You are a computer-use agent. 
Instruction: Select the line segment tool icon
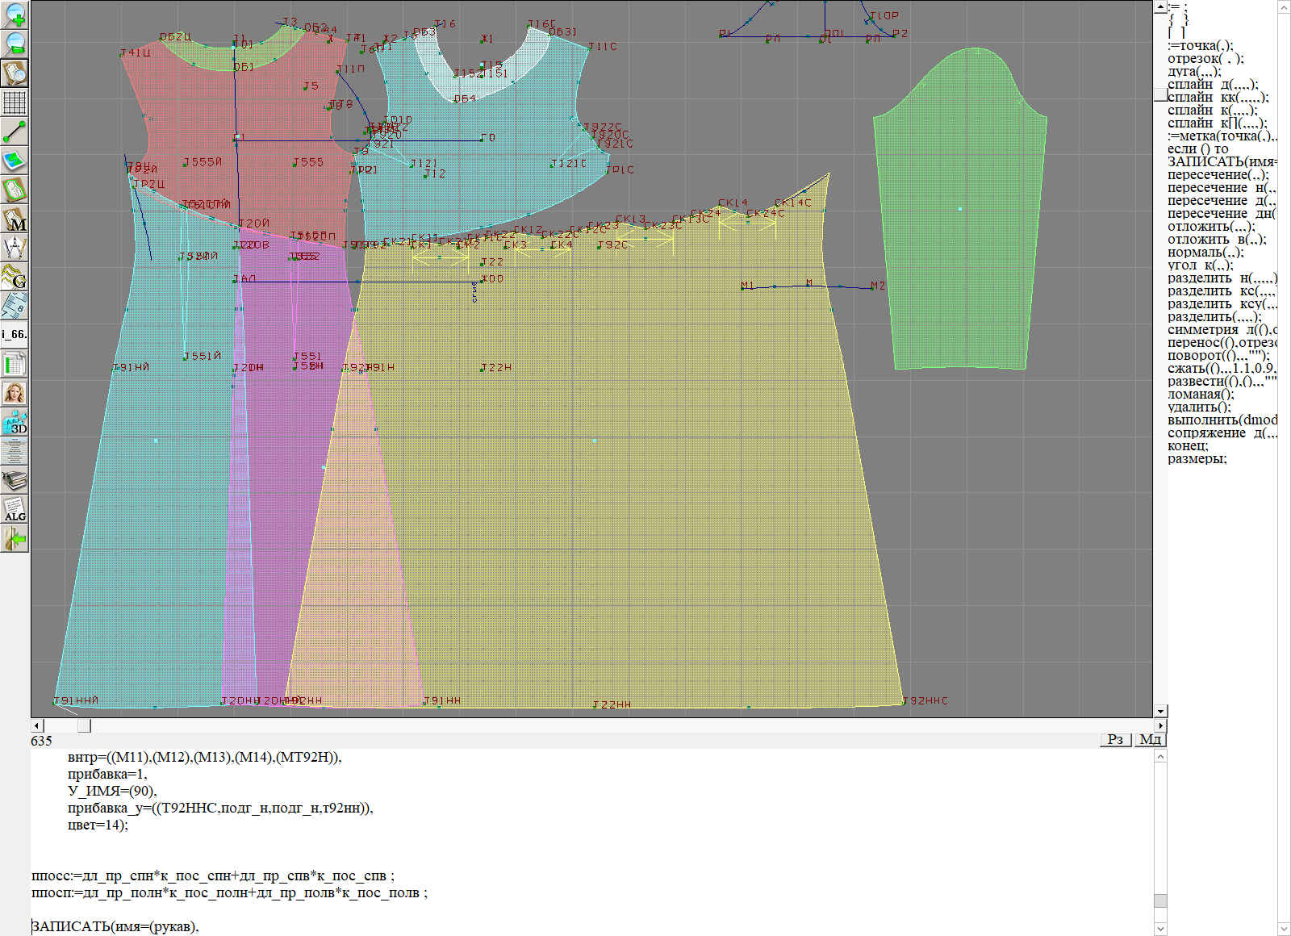pyautogui.click(x=15, y=132)
